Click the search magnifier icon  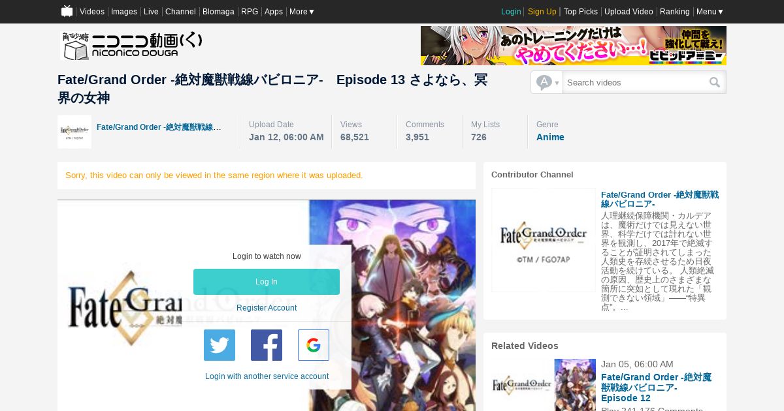tap(715, 82)
